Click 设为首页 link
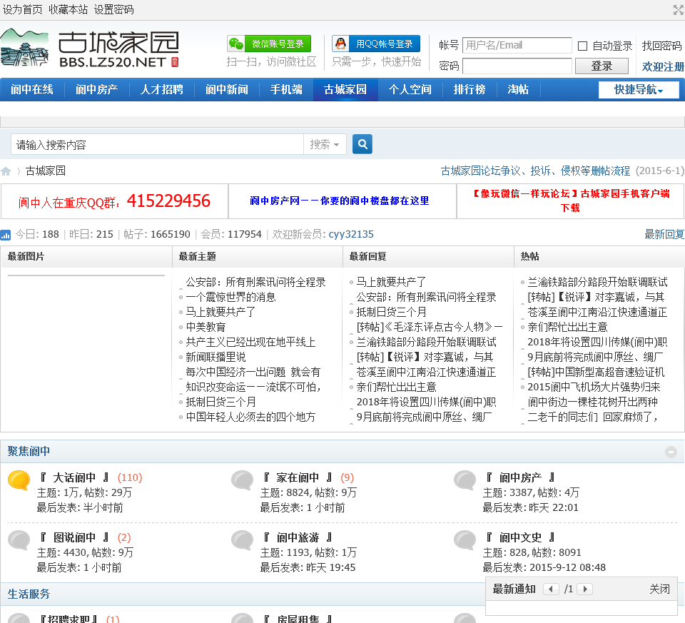Image resolution: width=685 pixels, height=623 pixels. tap(23, 9)
